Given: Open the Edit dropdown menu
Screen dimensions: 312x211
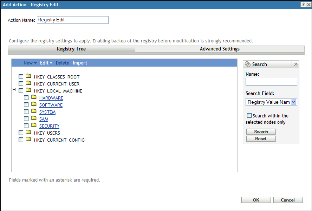Looking at the screenshot, I should 46,63.
